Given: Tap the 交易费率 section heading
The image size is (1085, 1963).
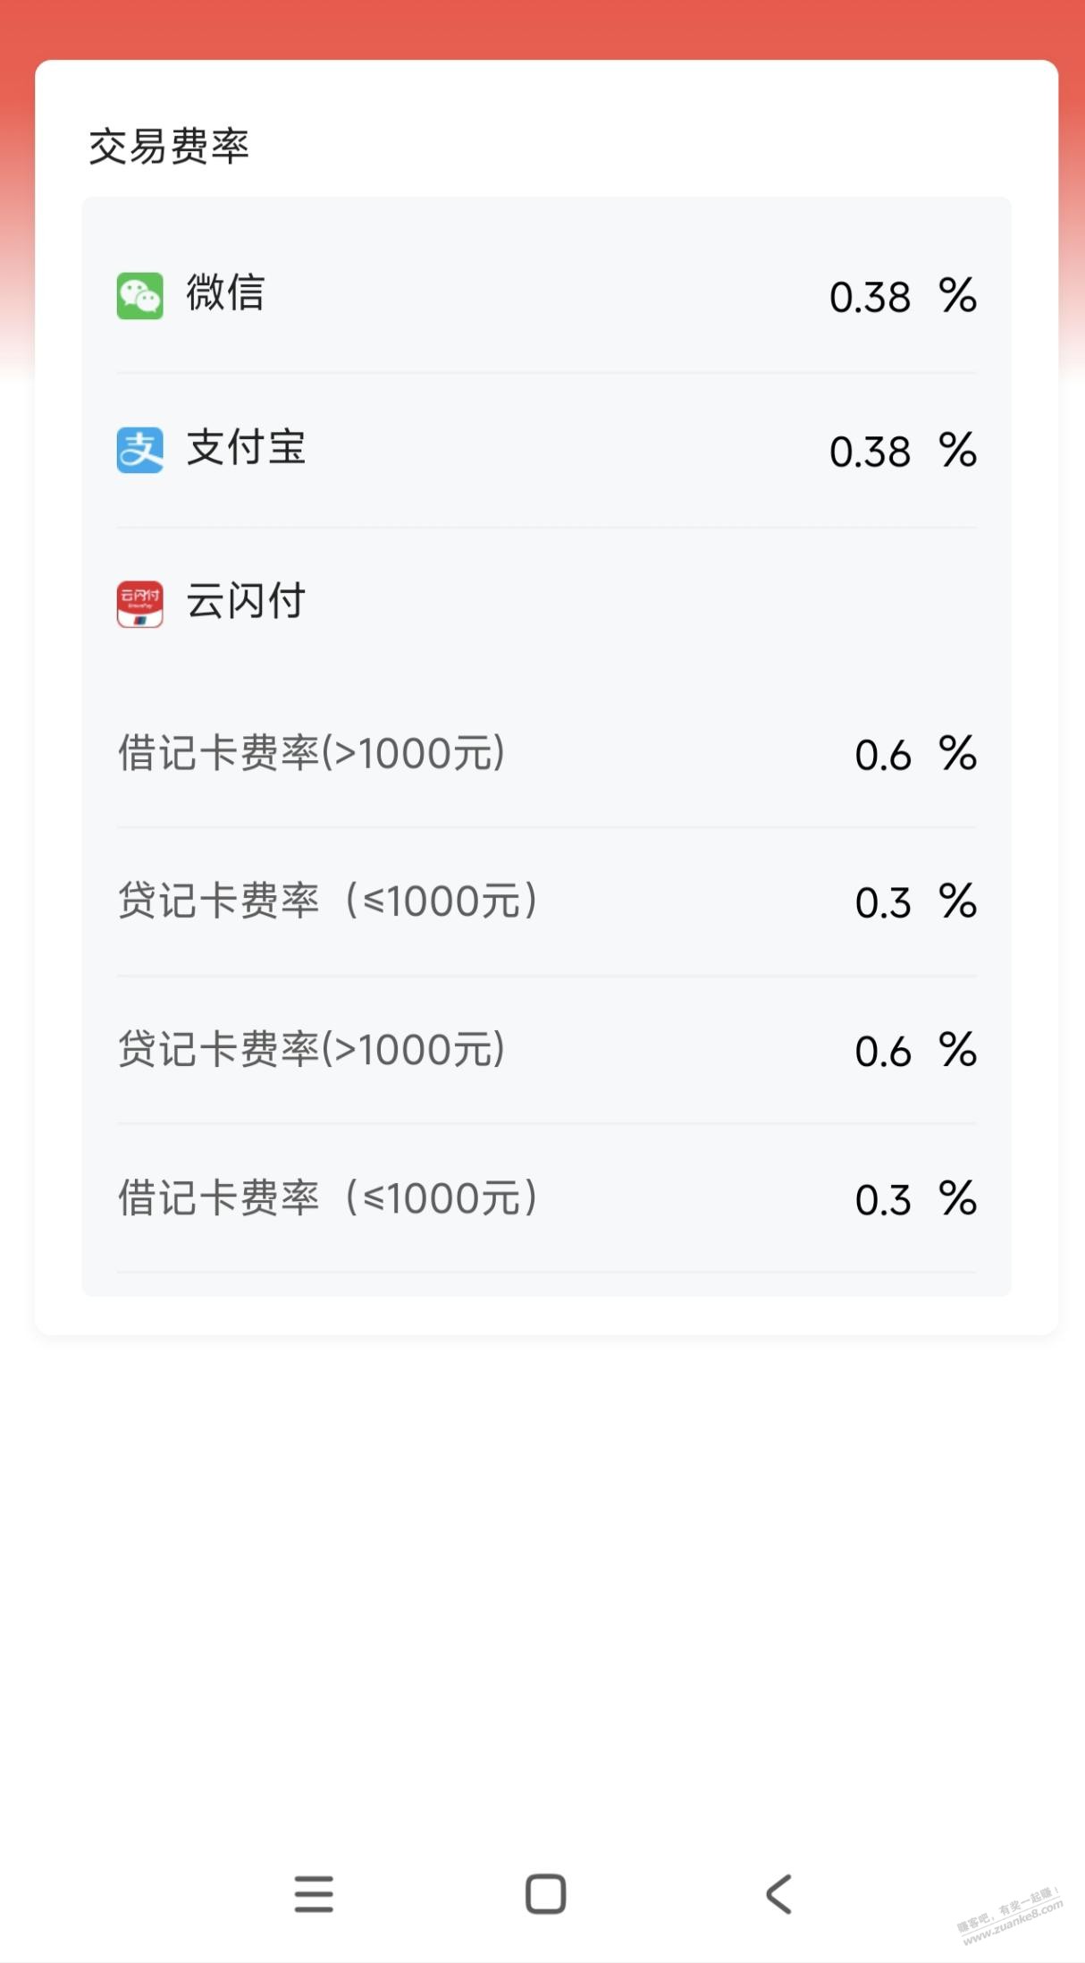Looking at the screenshot, I should tap(168, 147).
